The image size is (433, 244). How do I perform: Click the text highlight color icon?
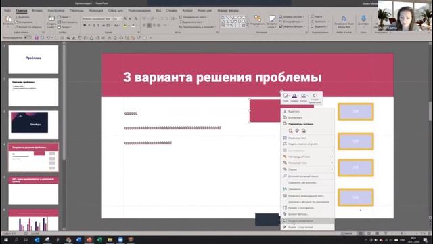point(125,26)
